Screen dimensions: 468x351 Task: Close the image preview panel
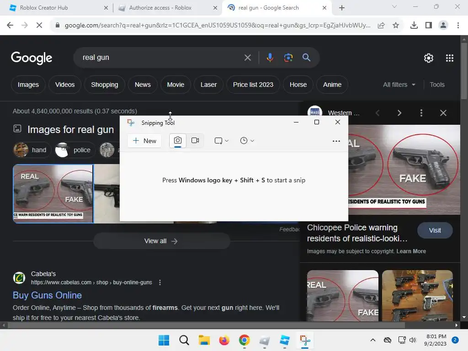pyautogui.click(x=443, y=113)
